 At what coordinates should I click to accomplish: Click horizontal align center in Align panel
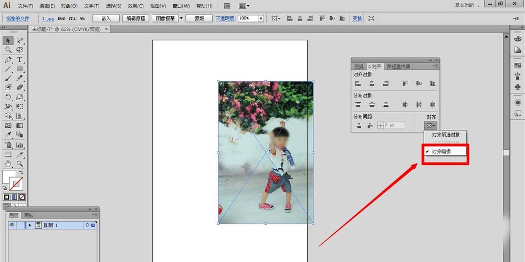click(x=372, y=83)
